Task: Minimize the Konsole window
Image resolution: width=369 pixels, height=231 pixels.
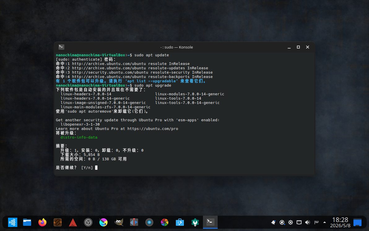Action: point(289,47)
